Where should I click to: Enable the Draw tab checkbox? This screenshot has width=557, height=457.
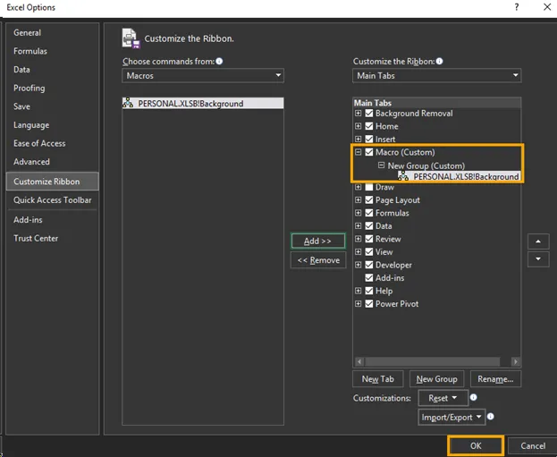369,187
